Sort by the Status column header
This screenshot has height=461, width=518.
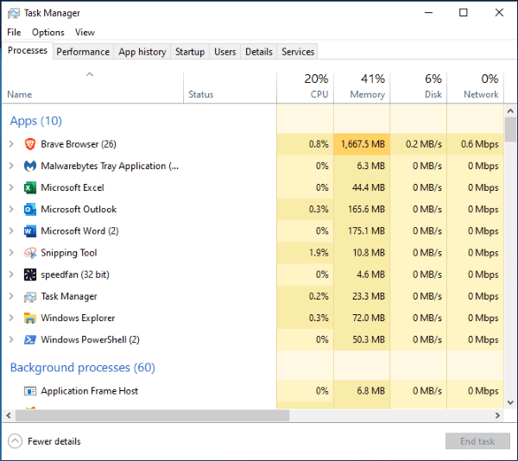tap(230, 86)
